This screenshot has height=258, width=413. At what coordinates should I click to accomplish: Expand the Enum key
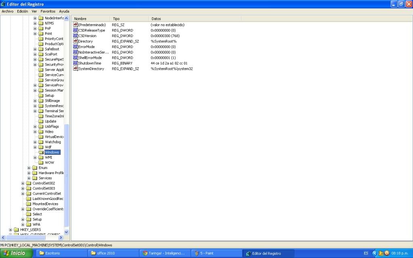click(x=29, y=168)
